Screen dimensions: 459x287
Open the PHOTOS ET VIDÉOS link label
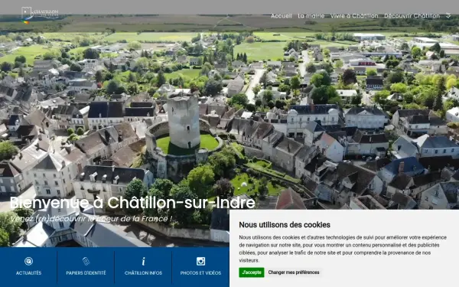pos(200,273)
